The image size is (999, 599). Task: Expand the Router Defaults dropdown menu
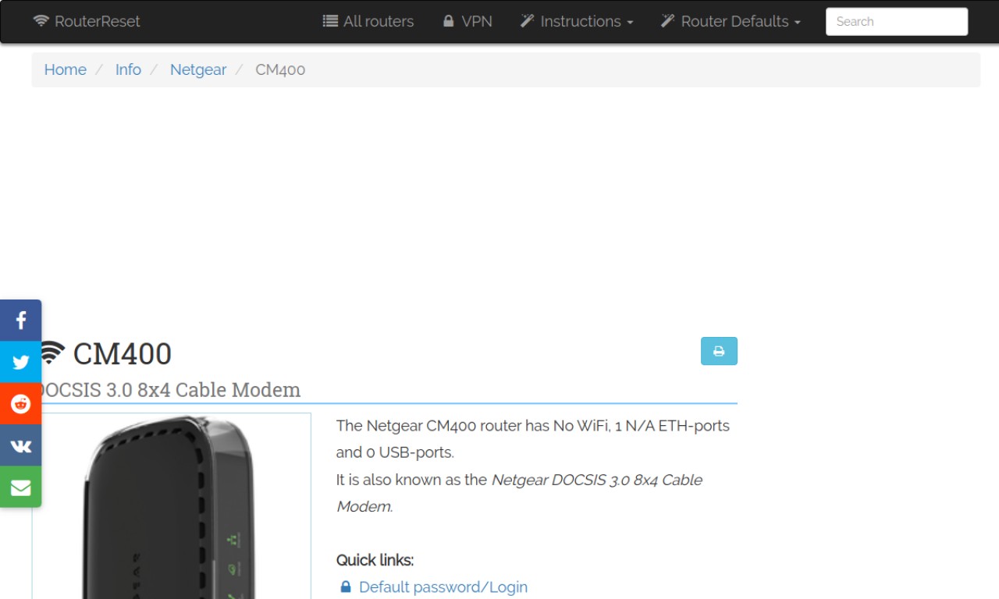click(731, 21)
